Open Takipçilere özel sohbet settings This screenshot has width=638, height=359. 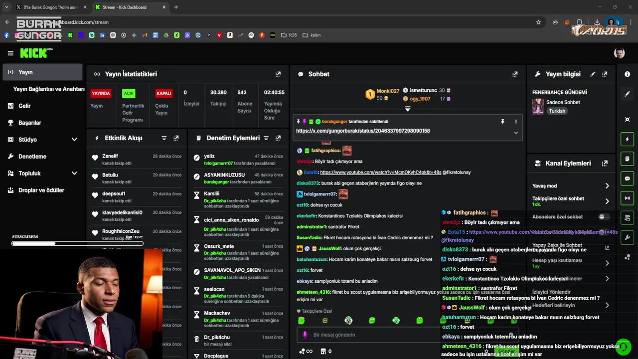tap(571, 201)
